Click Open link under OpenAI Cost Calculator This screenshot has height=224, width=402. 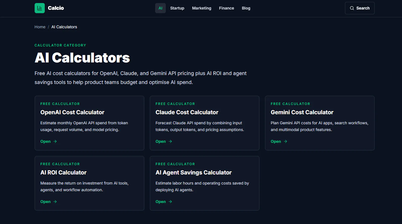[x=49, y=141]
